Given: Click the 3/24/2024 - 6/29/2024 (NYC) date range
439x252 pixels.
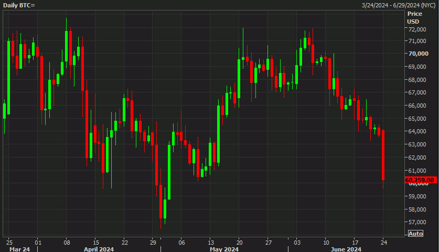Looking at the screenshot, I should 399,5.
